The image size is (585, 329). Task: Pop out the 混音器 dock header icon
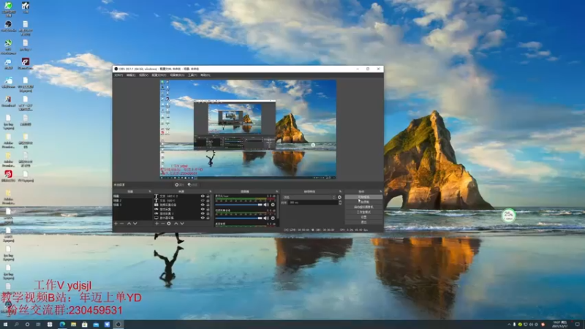click(x=277, y=192)
